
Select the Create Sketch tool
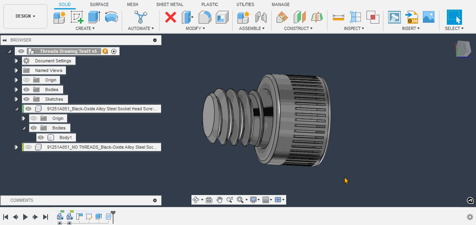(x=77, y=17)
